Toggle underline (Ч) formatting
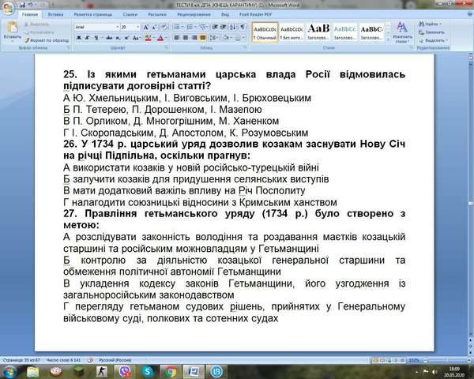 (96, 38)
